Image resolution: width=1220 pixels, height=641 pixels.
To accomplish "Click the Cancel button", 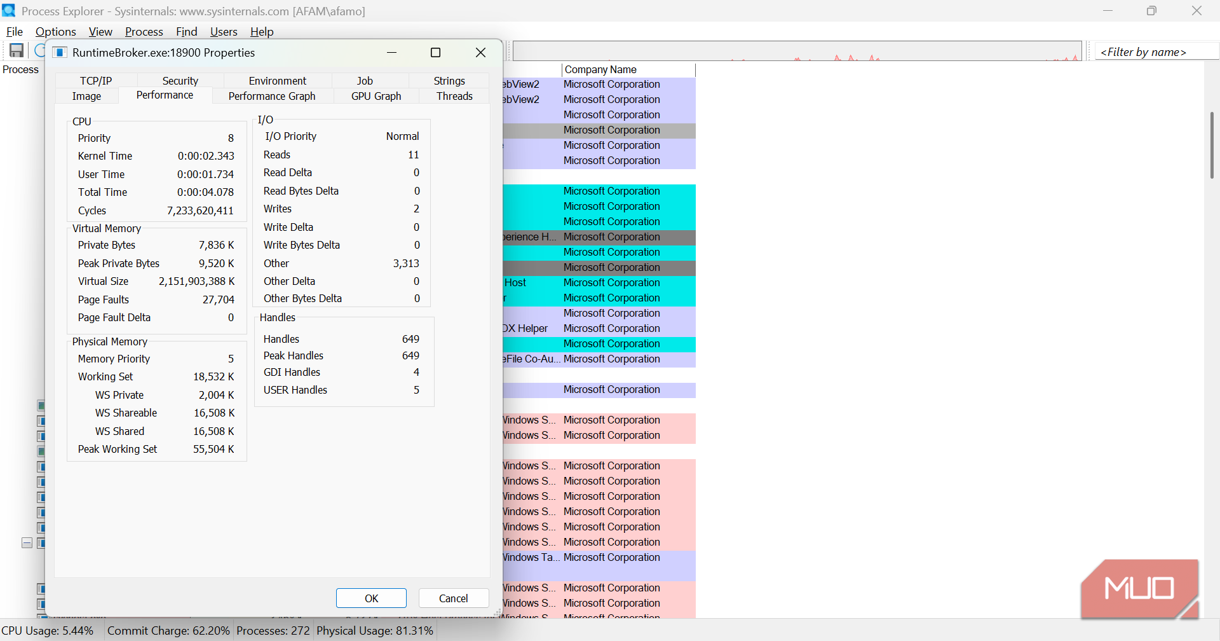I will [454, 598].
